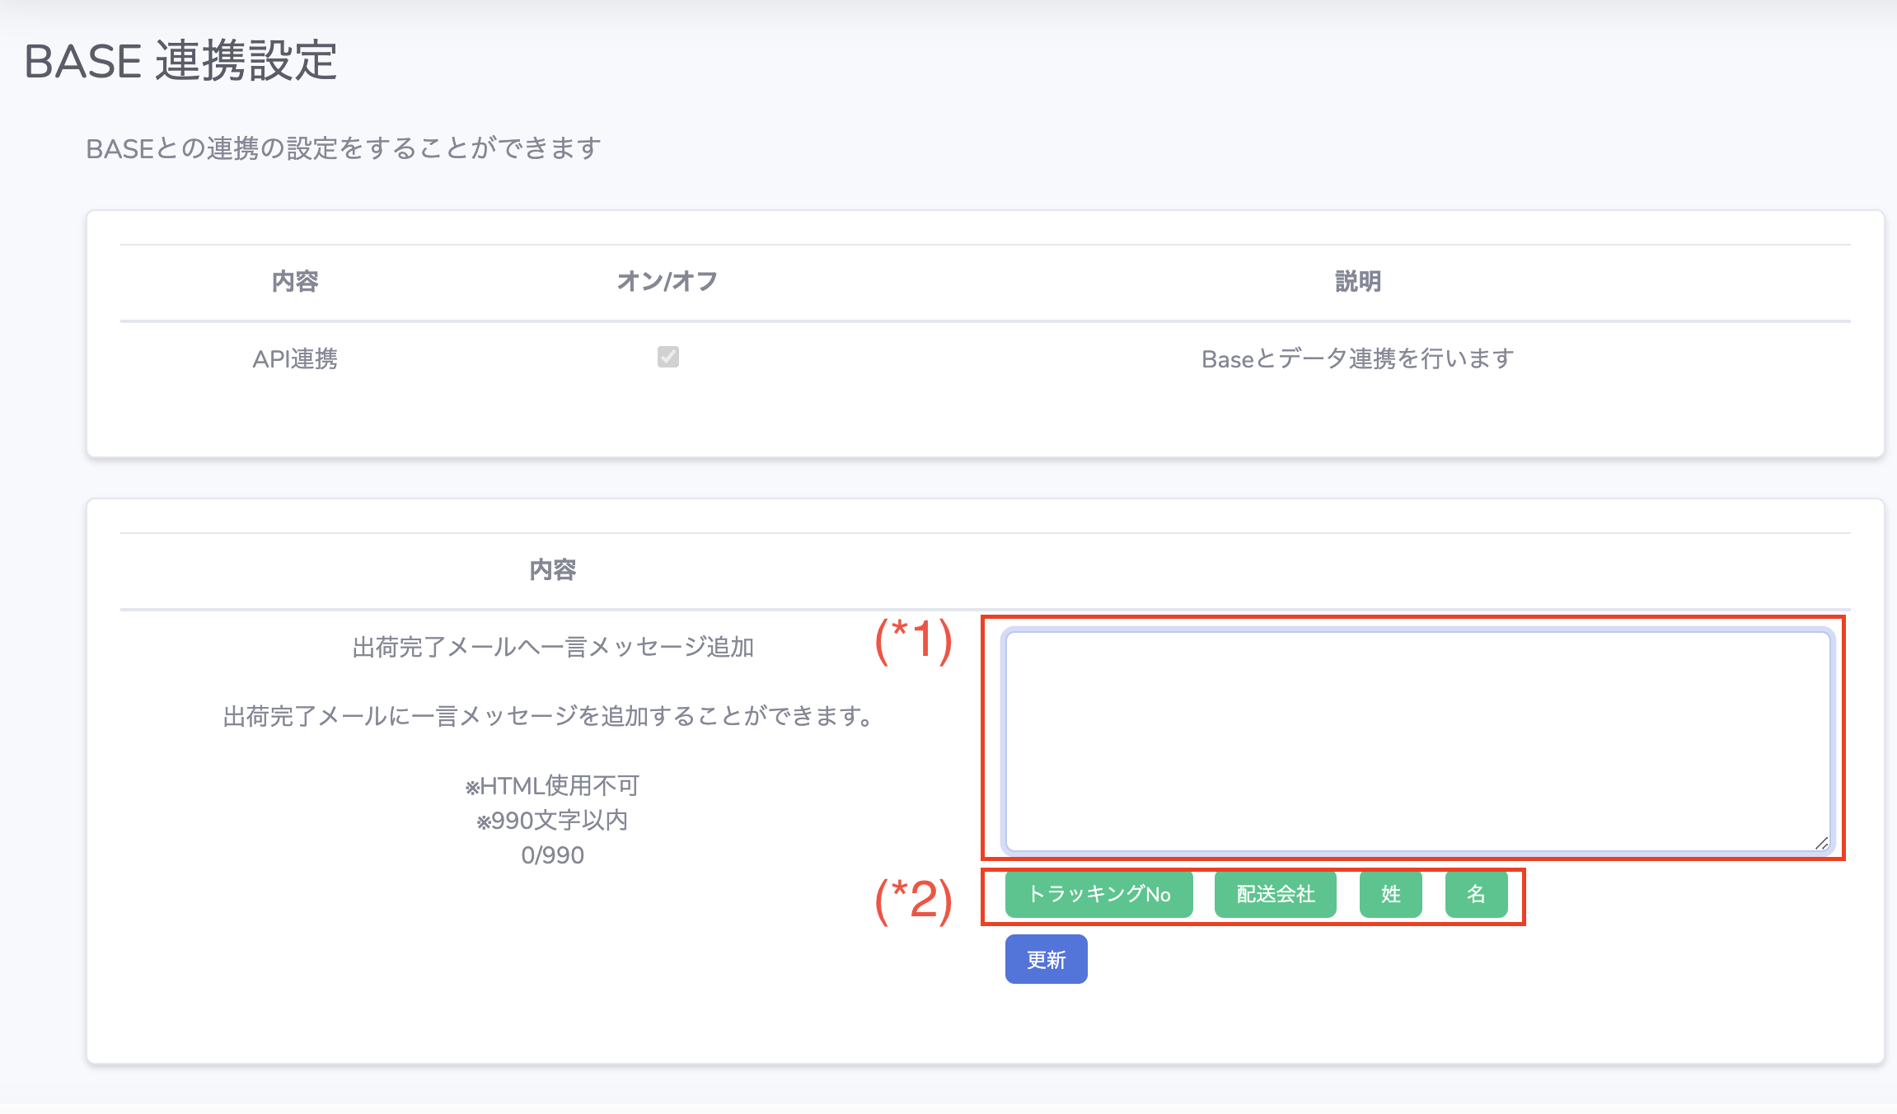Click the Baseとデータ連携を行います description
Viewport: 1897px width, 1114px height.
[1357, 359]
